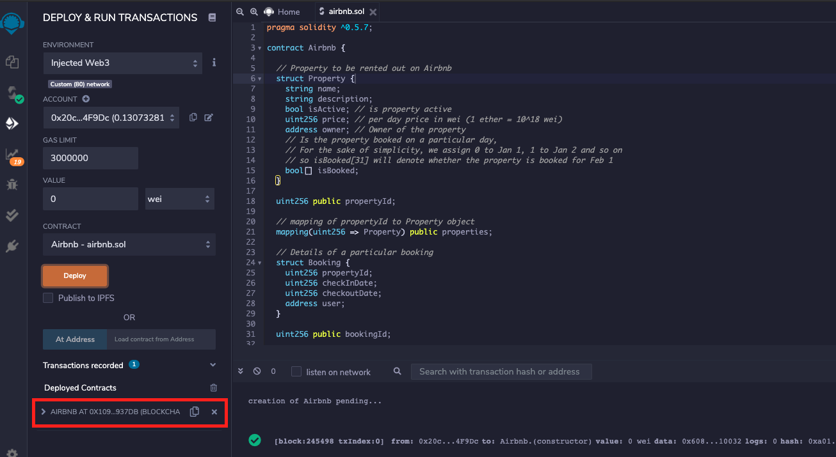Viewport: 836px width, 457px height.
Task: Expand the Transactions recorded section
Action: (x=213, y=365)
